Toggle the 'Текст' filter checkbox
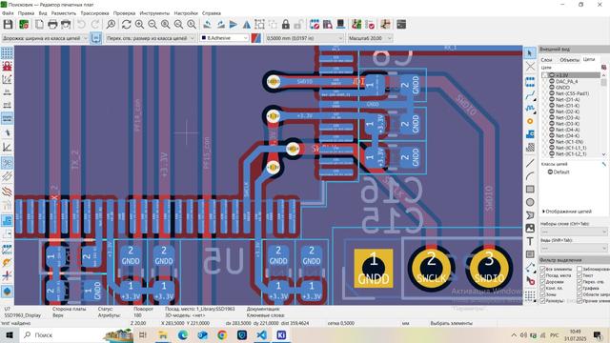 tap(579, 275)
